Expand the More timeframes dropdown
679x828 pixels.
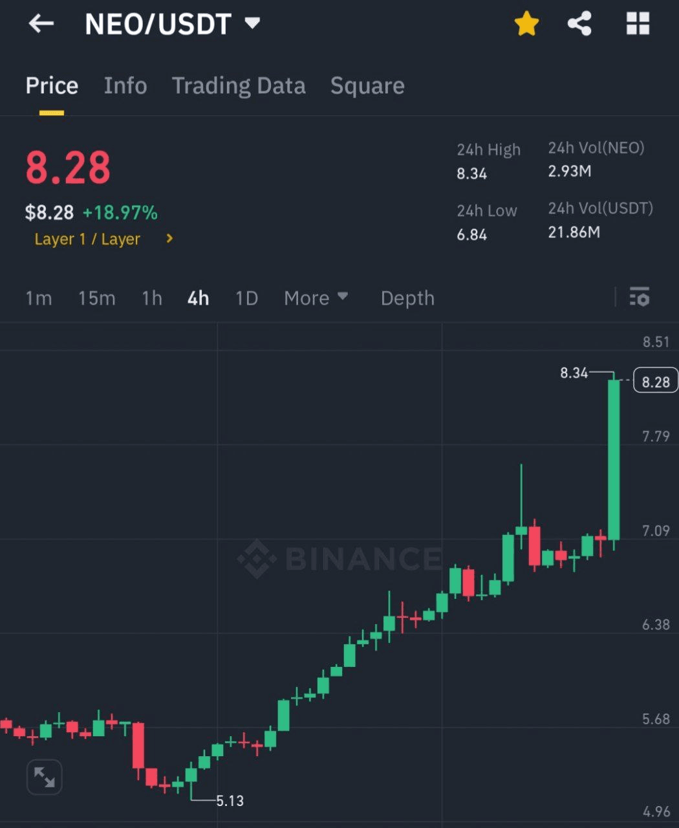click(316, 298)
